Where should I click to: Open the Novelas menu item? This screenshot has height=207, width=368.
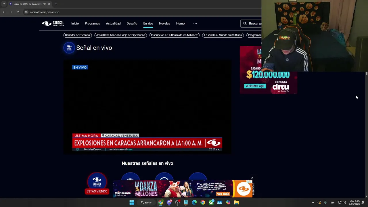[x=164, y=24]
